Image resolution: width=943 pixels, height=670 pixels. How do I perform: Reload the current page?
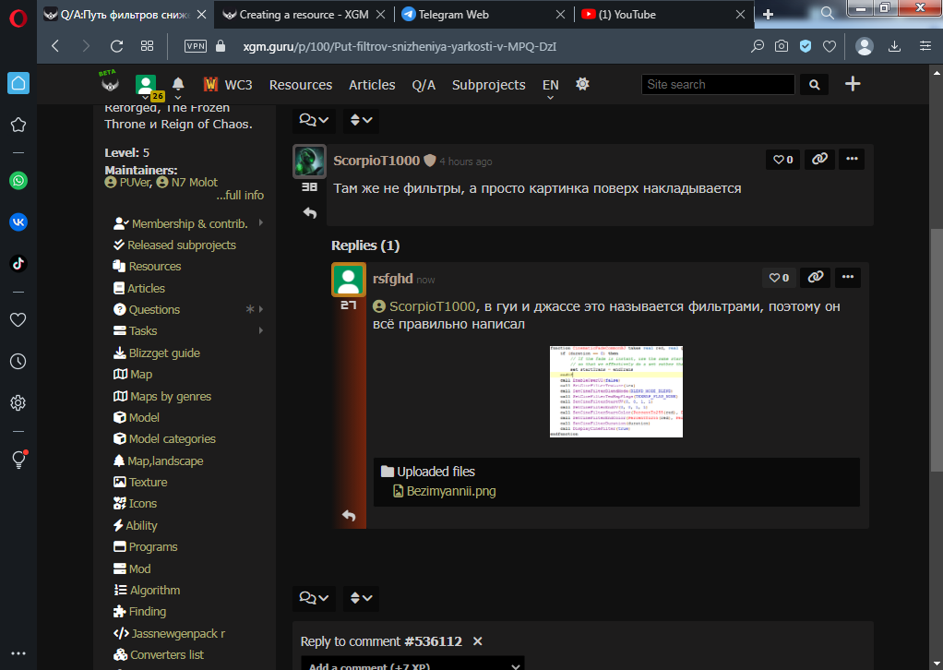[116, 46]
